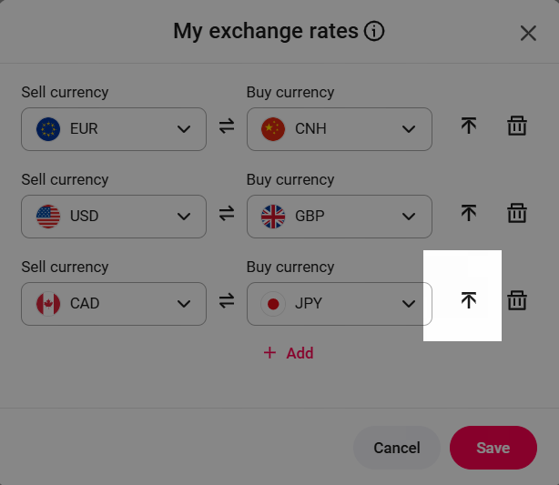The height and width of the screenshot is (485, 559).
Task: Delete the CAD to JPY pair
Action: click(517, 300)
